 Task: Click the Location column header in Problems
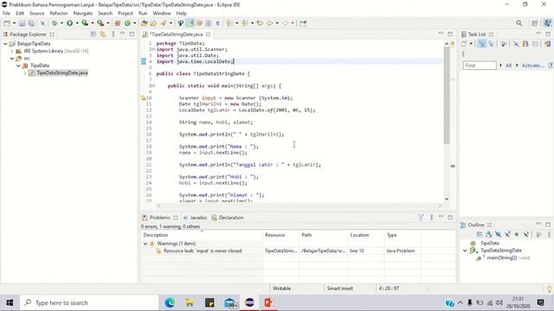pos(359,235)
